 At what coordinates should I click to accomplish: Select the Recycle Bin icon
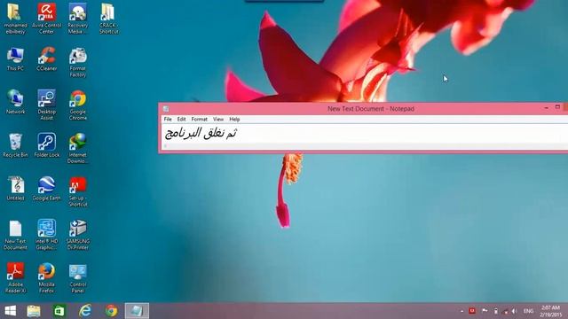click(15, 145)
